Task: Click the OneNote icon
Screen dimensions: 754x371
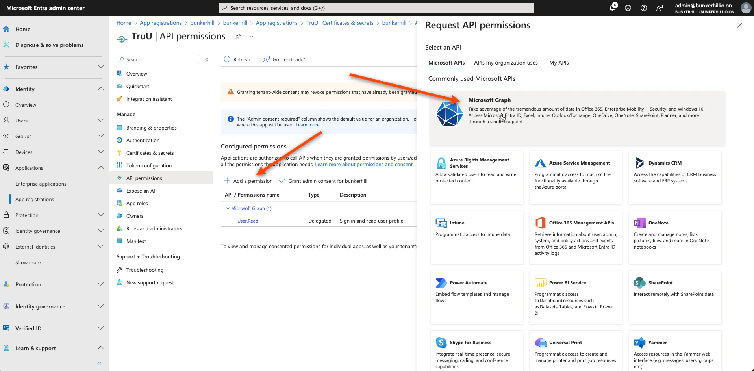Action: point(639,223)
